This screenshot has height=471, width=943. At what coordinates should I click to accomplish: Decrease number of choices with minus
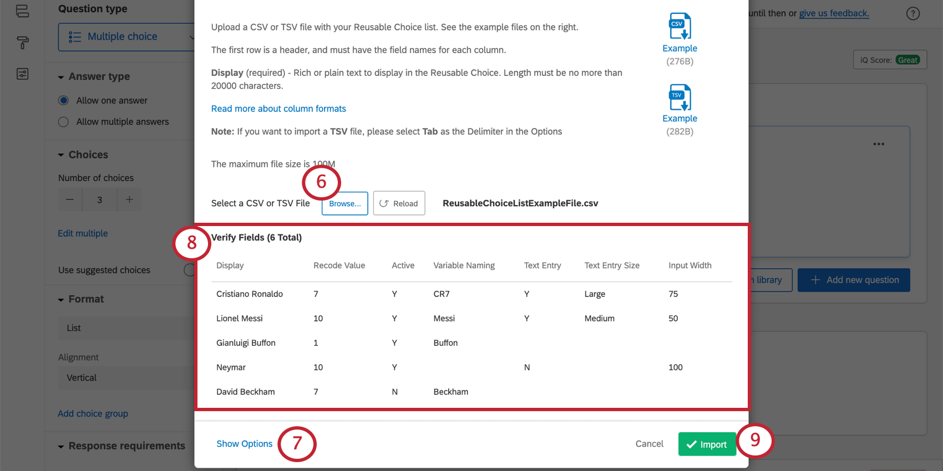pos(70,199)
